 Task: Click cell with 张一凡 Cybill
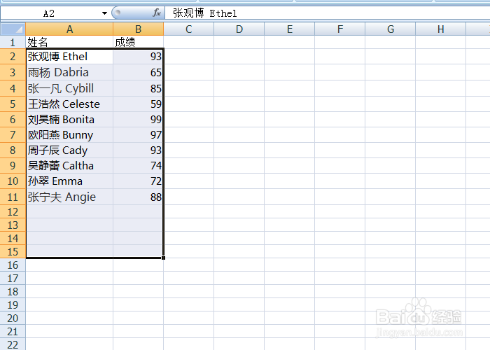point(69,88)
